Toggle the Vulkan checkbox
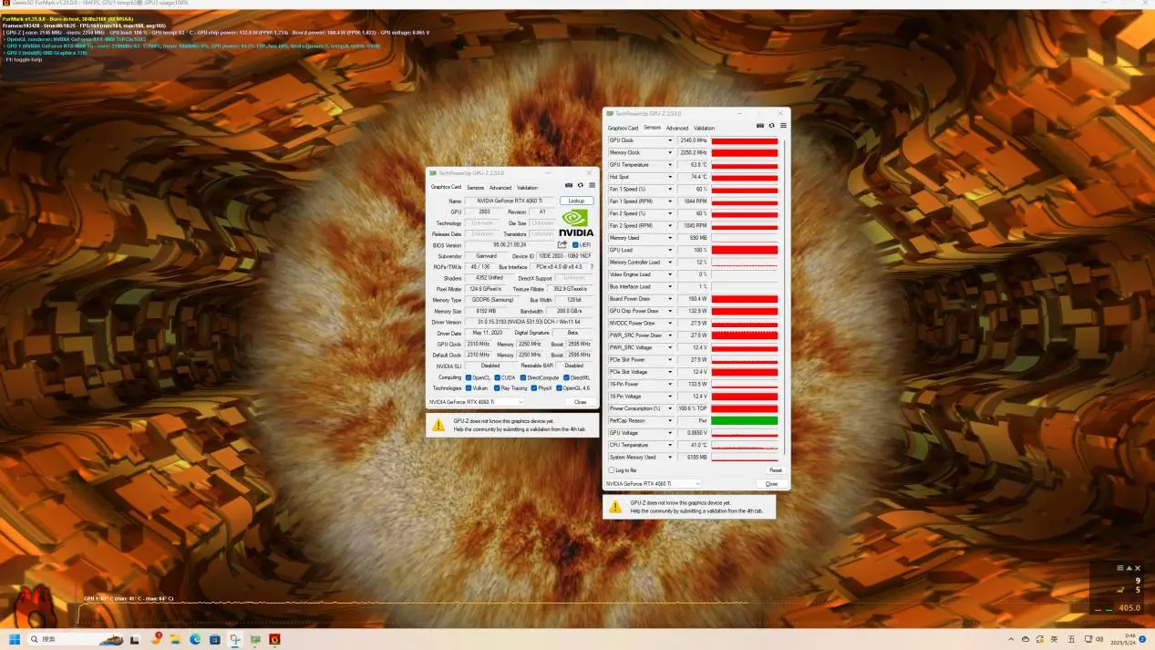Screen dimensions: 1155x650 pyautogui.click(x=469, y=388)
